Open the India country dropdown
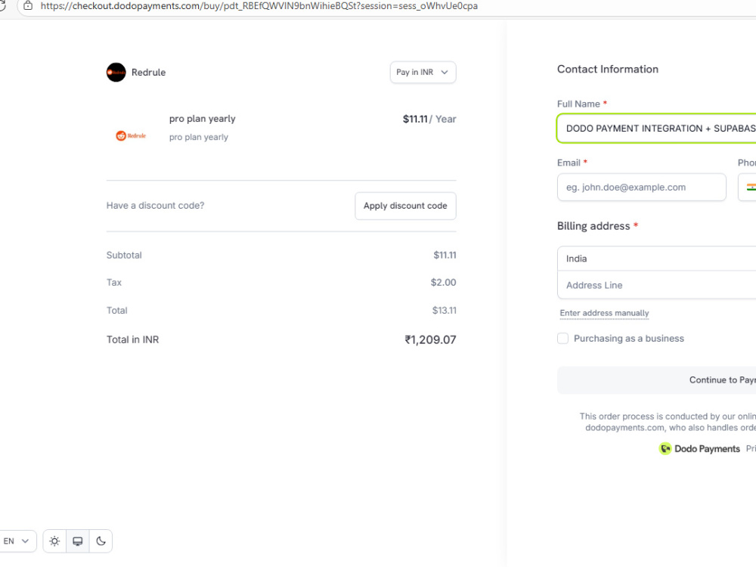Screen dimensions: 756x567 (x=657, y=259)
